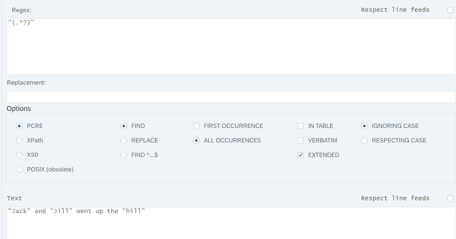Click the Options section header
Screen dimensions: 456x239
coord(19,108)
